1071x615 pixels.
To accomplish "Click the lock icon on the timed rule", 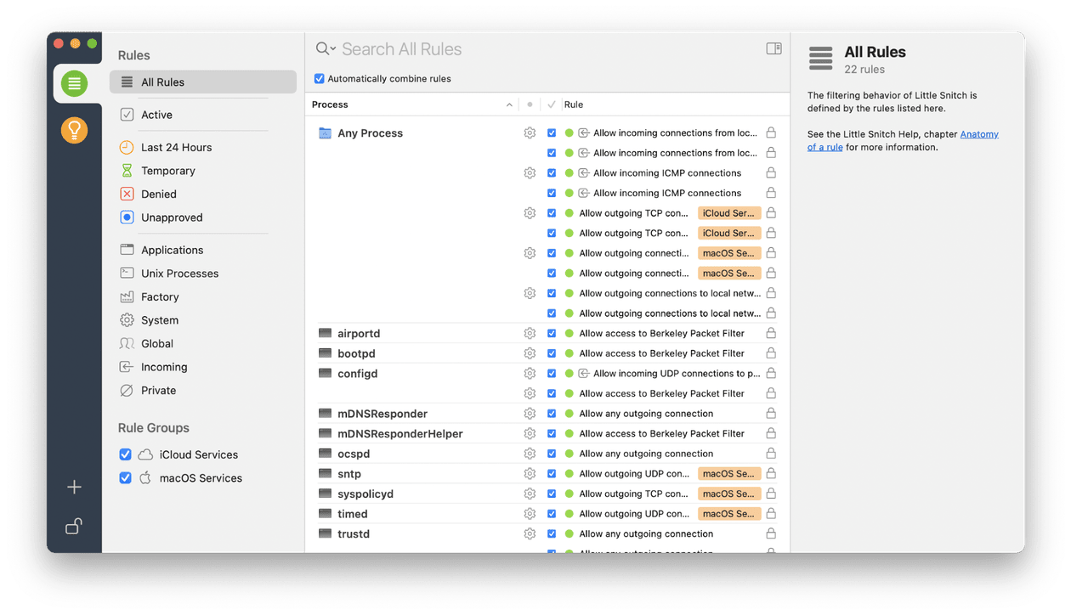I will click(771, 514).
